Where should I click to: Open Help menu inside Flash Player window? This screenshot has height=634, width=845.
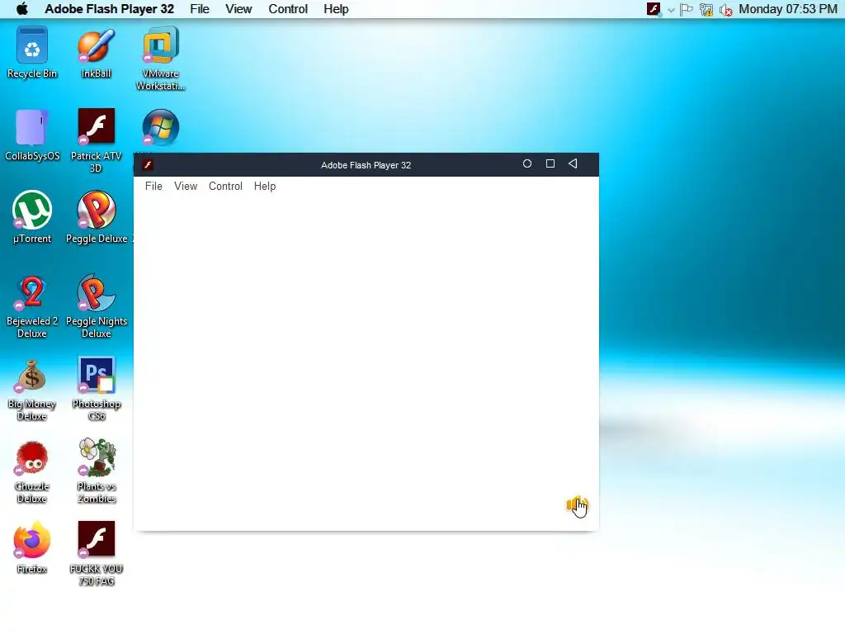click(265, 186)
